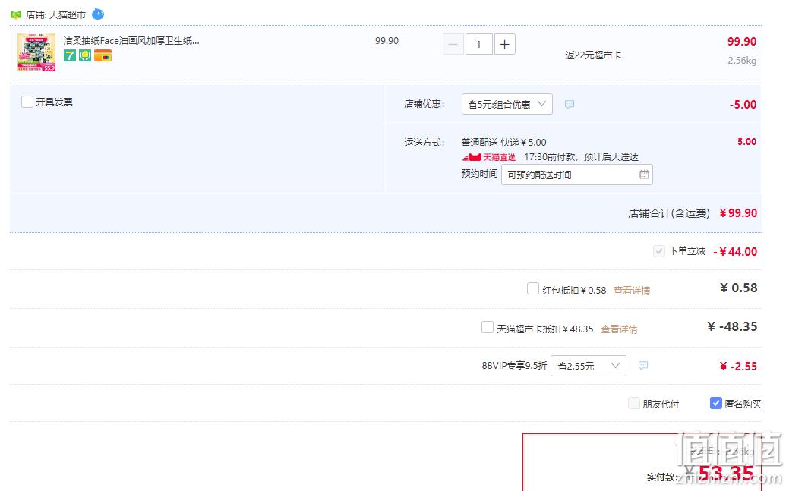789x491 pixels.
Task: Click the comment icon beside 店铺优惠
Action: point(569,104)
